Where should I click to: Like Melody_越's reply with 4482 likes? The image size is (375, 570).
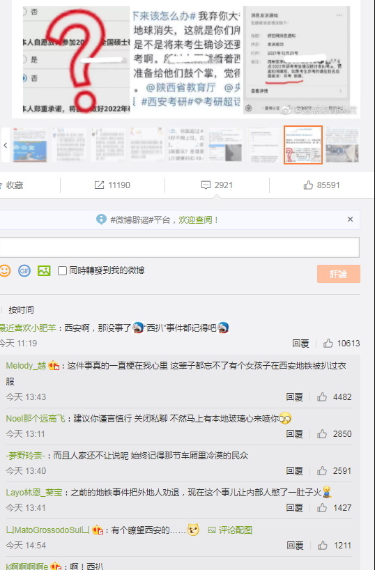coord(322,396)
